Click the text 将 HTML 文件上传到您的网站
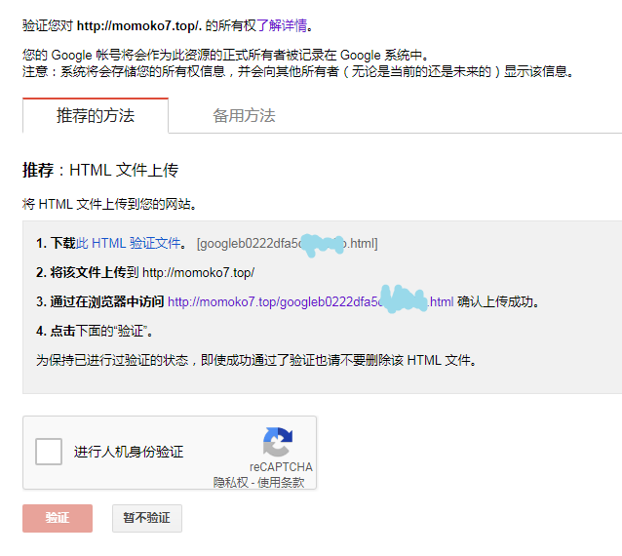The width and height of the screenshot is (622, 556). [109, 204]
